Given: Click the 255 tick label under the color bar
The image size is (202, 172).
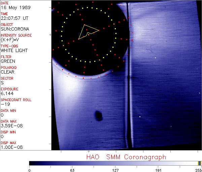Looking at the screenshot, I should (x=197, y=170).
